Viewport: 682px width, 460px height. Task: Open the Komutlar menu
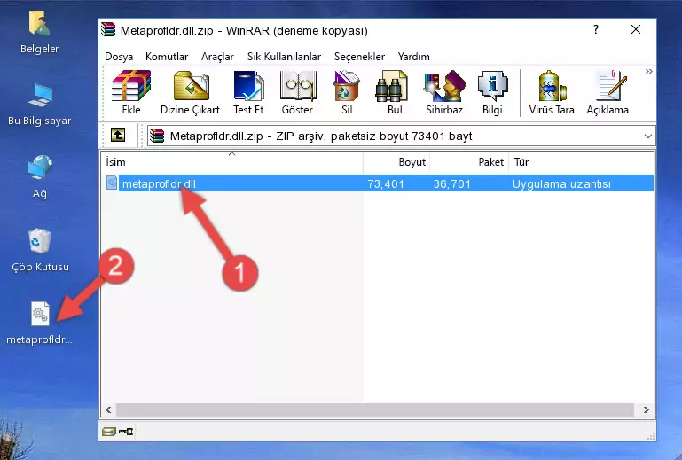167,57
